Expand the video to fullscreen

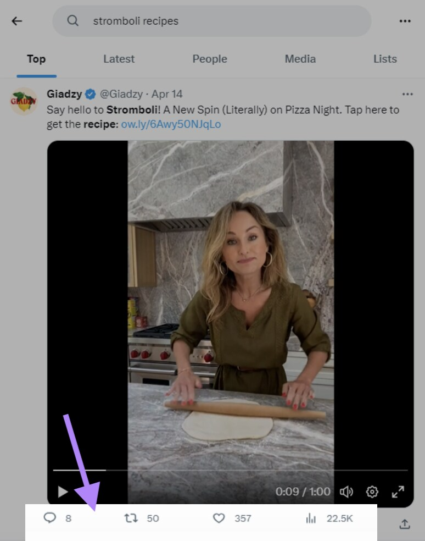399,492
